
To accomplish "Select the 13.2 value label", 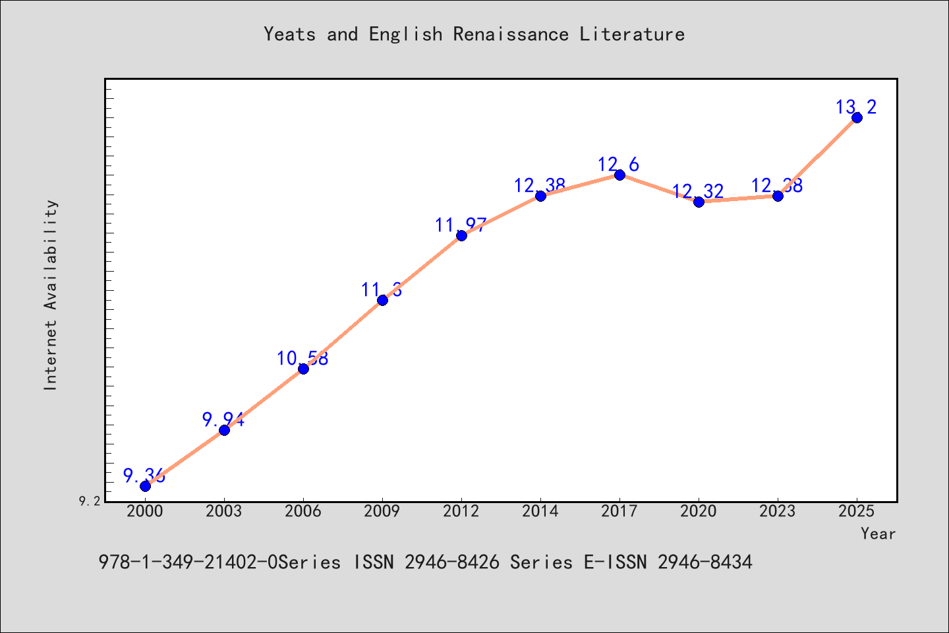I will coord(856,107).
